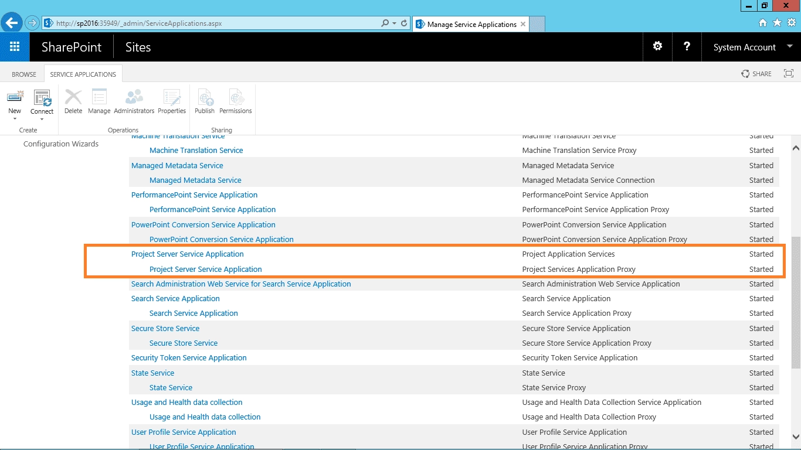Click the SharePoint brand link
The width and height of the screenshot is (801, 450).
point(72,47)
